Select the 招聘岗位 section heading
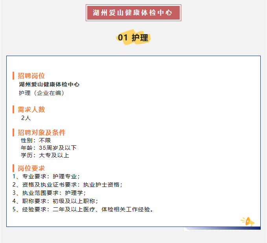Image resolution: width=267 pixels, height=243 pixels. (x=31, y=76)
